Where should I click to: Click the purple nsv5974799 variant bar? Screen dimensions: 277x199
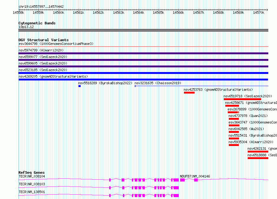[x=143, y=53]
